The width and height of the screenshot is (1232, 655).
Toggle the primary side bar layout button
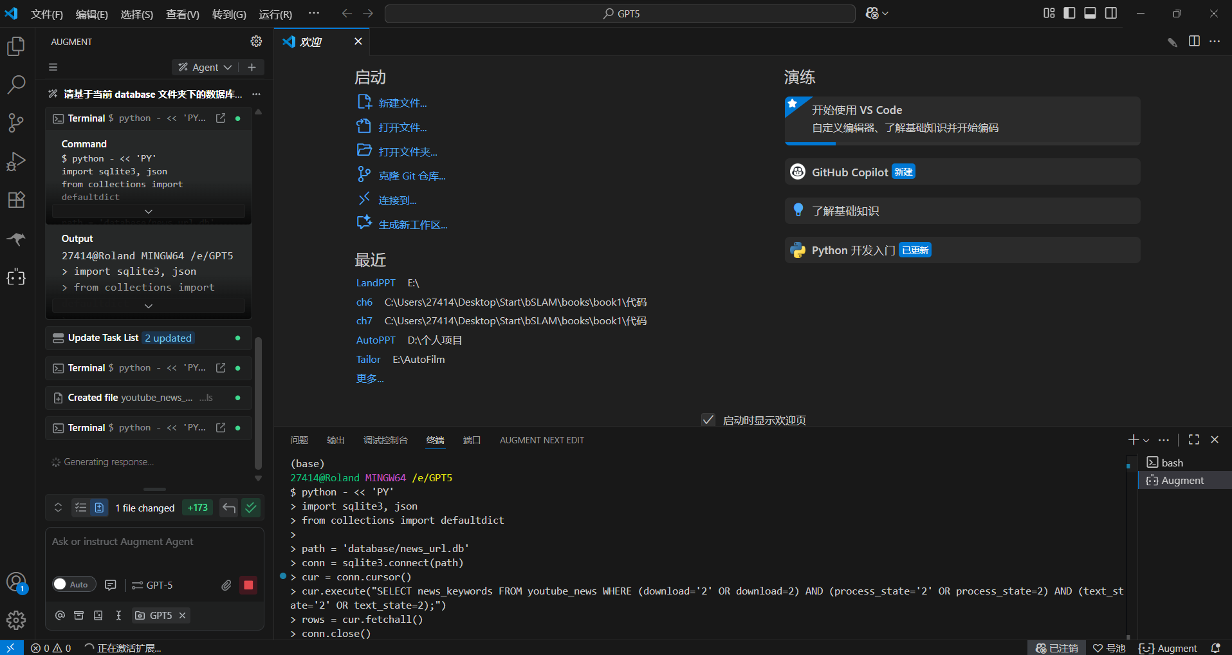1070,14
